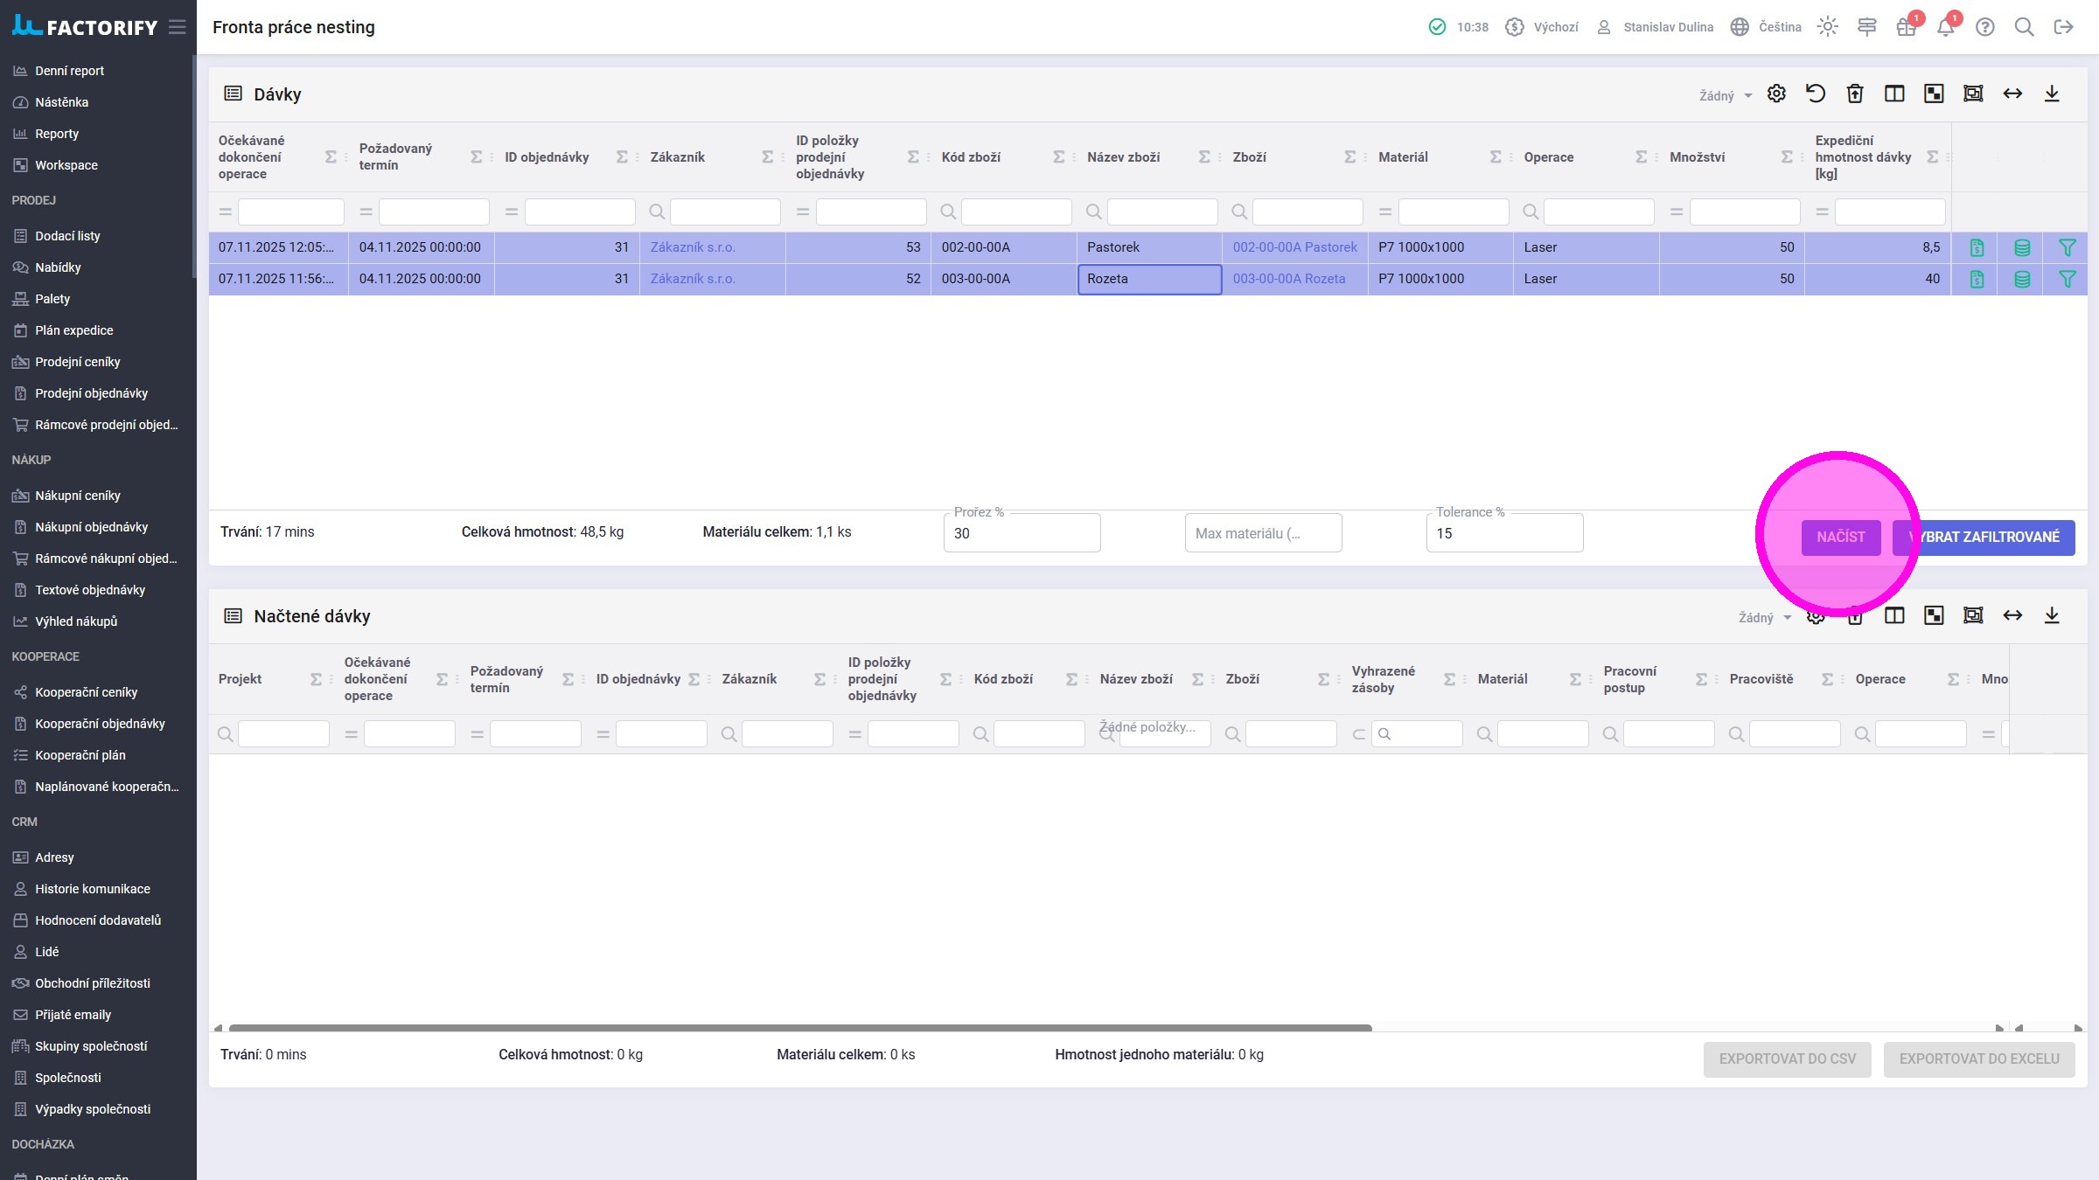Open the Zákazník s.r.o. link in first row
Screen dimensions: 2099x1180
(x=693, y=247)
